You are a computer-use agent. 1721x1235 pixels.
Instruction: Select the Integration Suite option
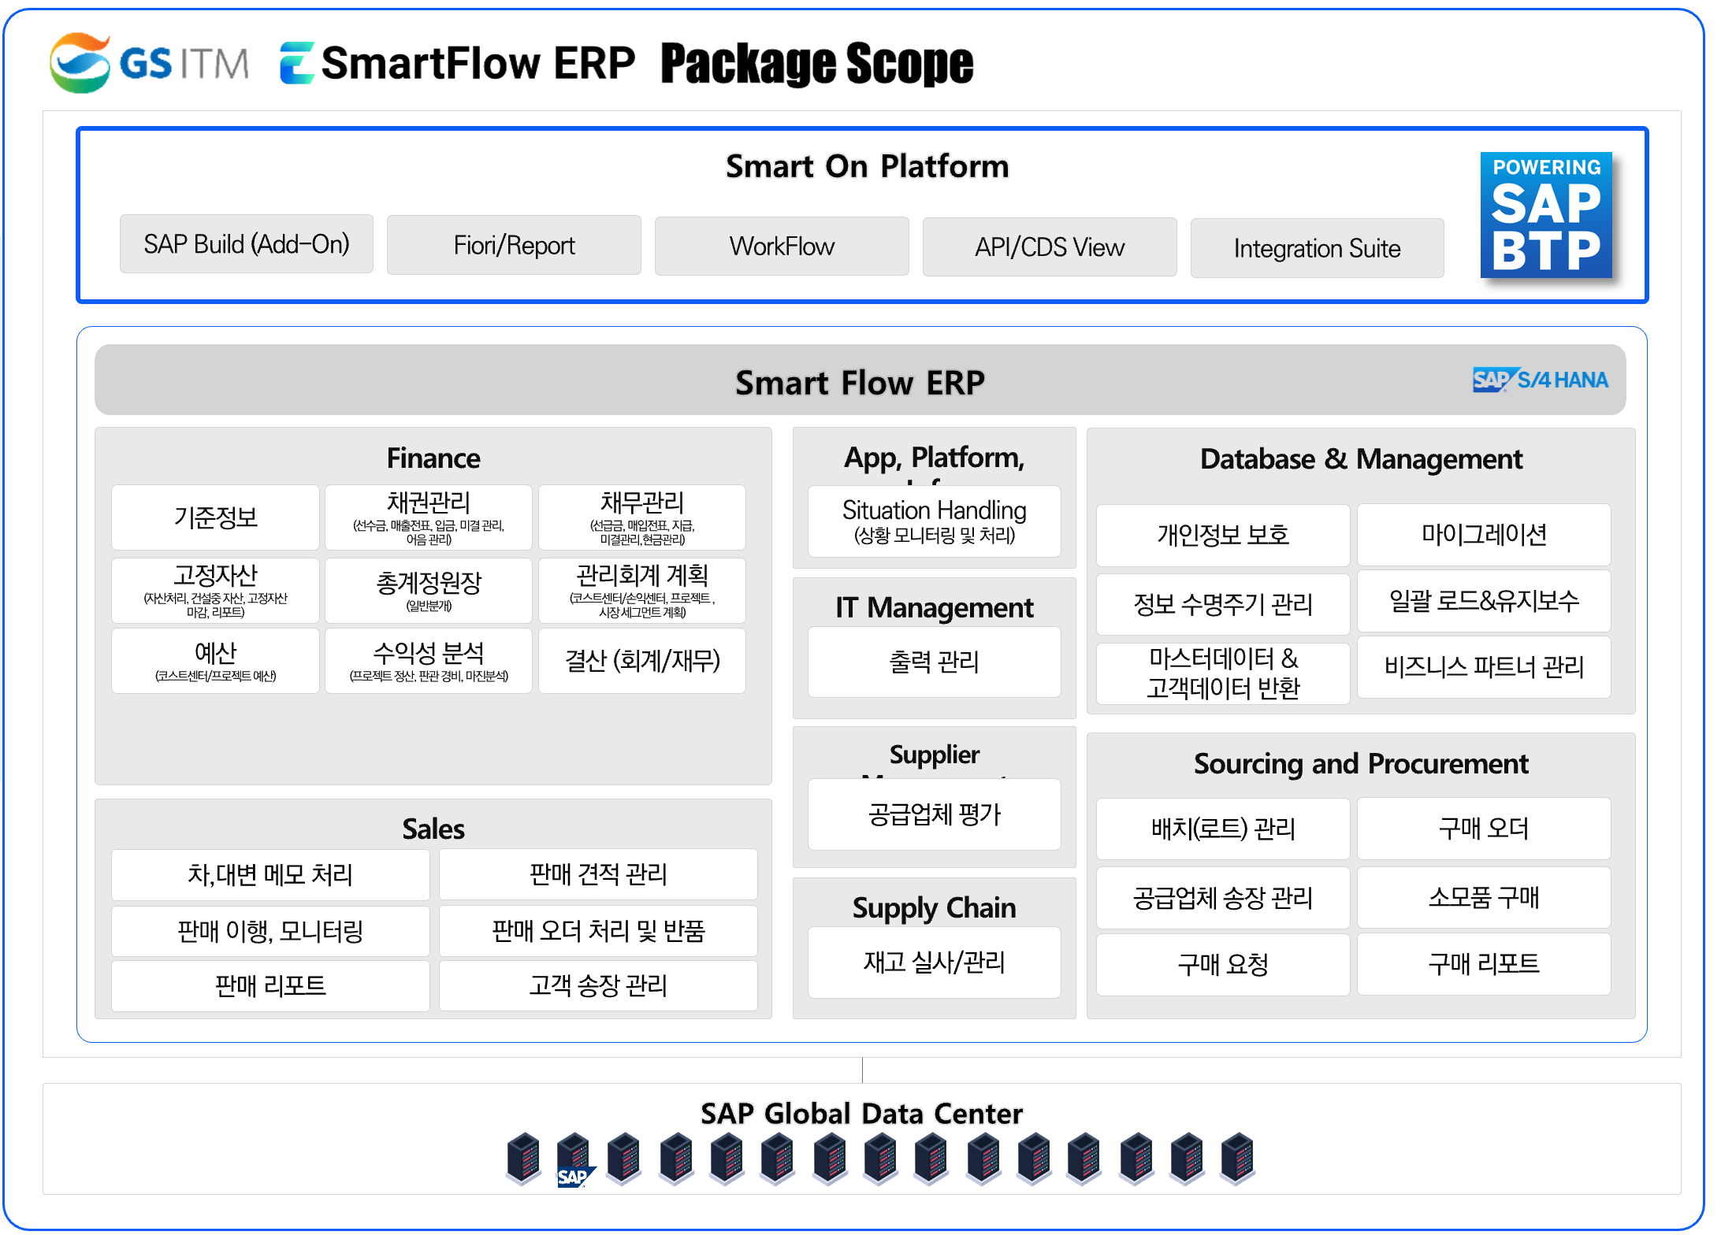[1317, 247]
